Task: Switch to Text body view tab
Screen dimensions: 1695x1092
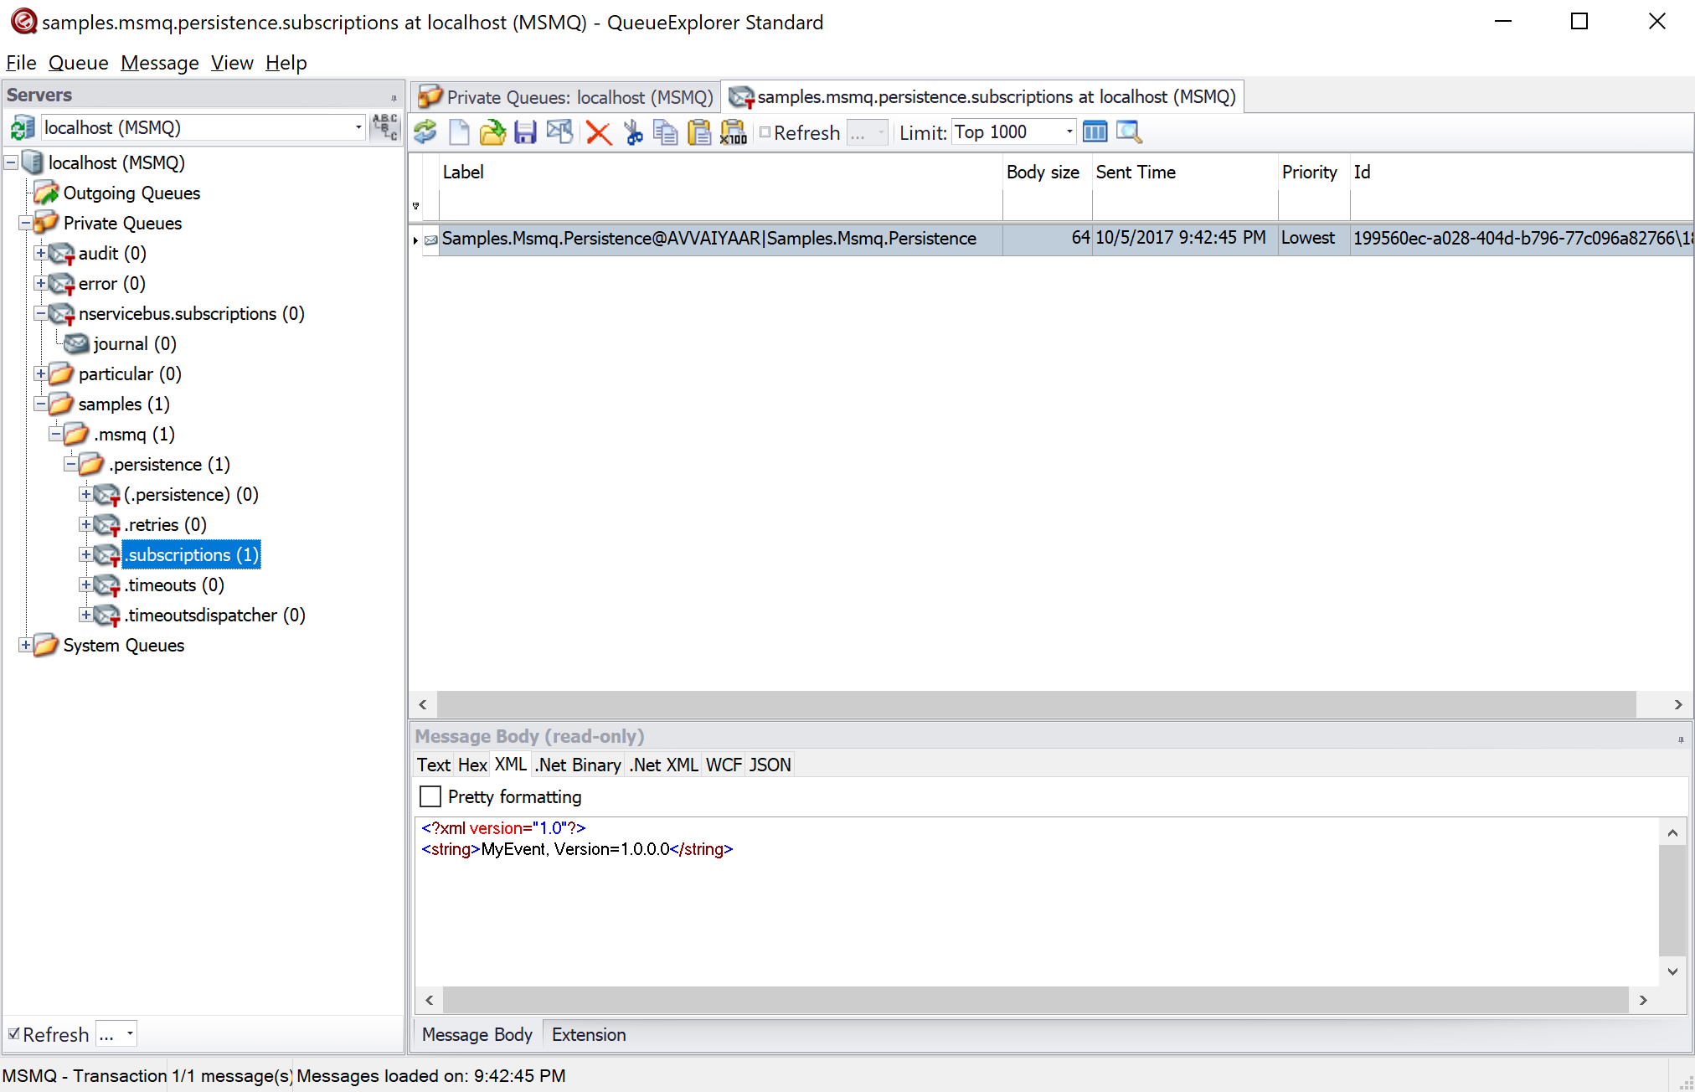Action: [434, 765]
